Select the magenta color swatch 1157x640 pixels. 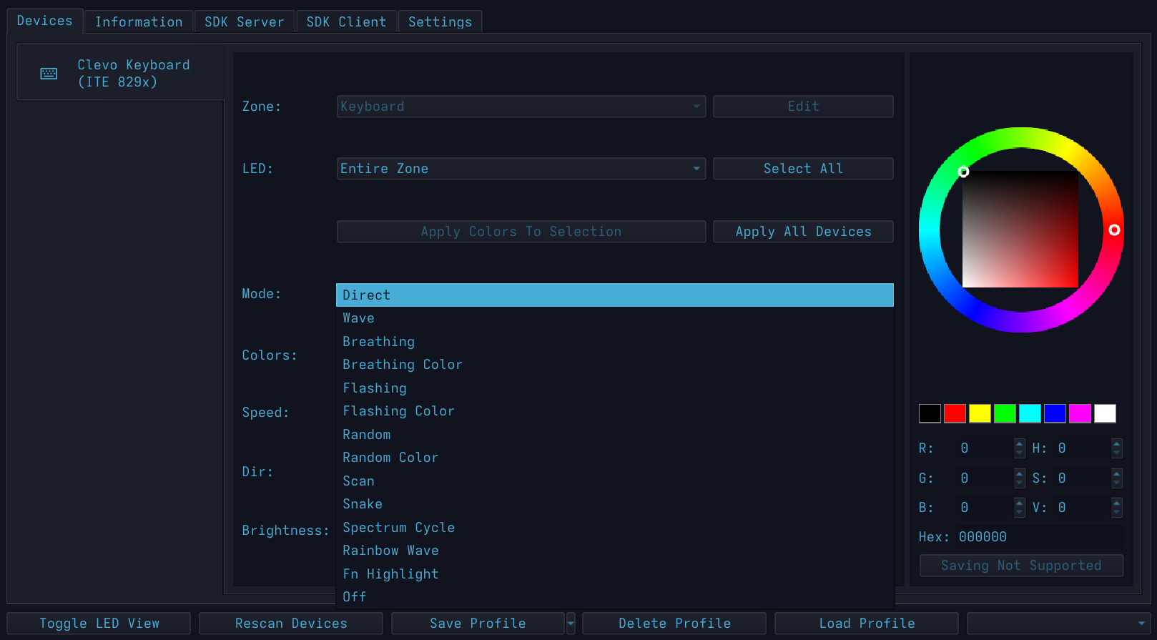1080,413
